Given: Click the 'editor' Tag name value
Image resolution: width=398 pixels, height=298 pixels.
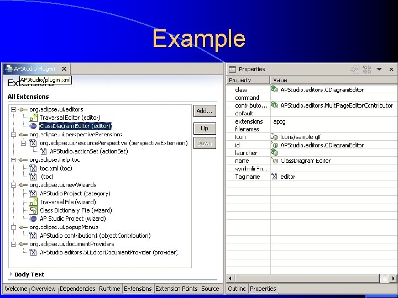Looking at the screenshot, I should 287,177.
